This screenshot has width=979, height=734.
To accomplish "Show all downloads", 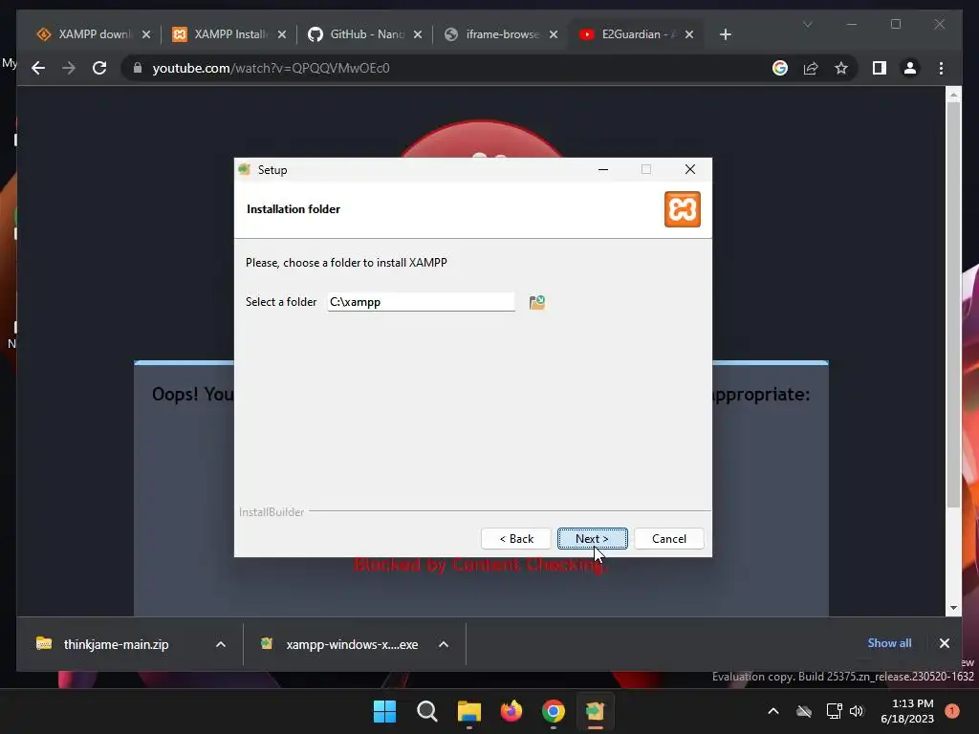I will coord(889,643).
